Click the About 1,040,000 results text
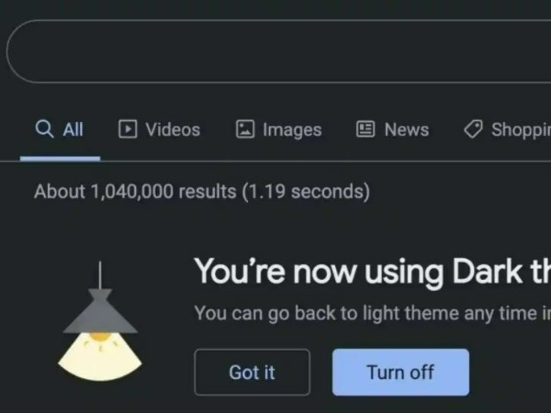551x413 pixels. [135, 192]
